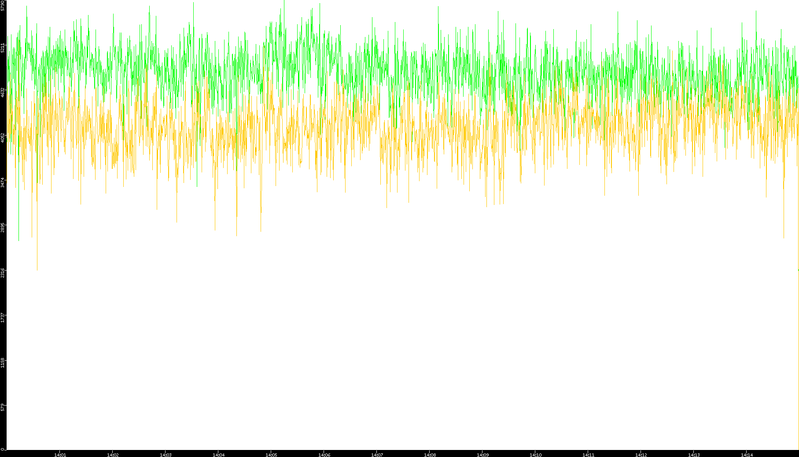Viewport: 799px width, 457px height.
Task: Choose the 14:10 time axis tick
Action: pyautogui.click(x=535, y=455)
